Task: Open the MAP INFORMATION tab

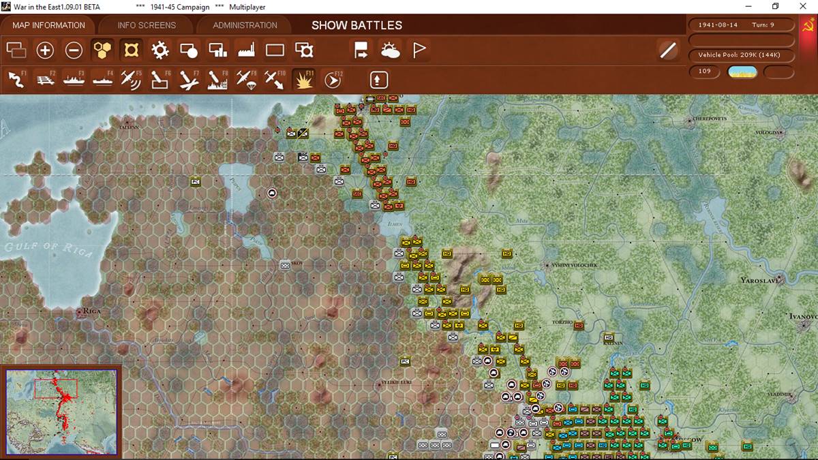Action: tap(48, 25)
